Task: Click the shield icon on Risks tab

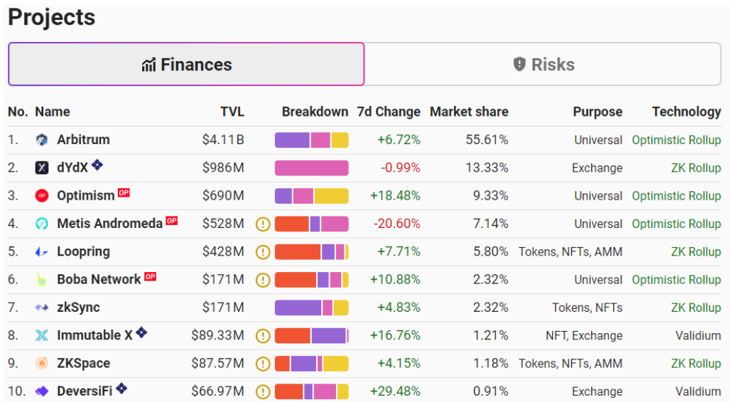Action: coord(519,64)
